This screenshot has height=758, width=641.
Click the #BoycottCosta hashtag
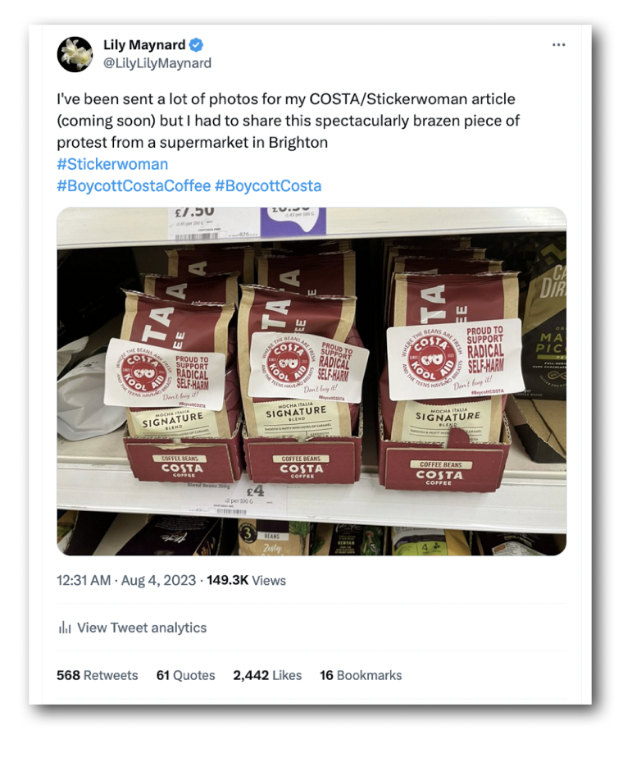point(268,185)
